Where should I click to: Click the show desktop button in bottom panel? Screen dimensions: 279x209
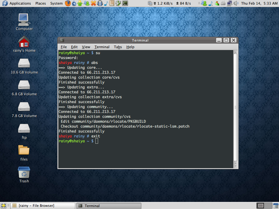(x=4, y=205)
